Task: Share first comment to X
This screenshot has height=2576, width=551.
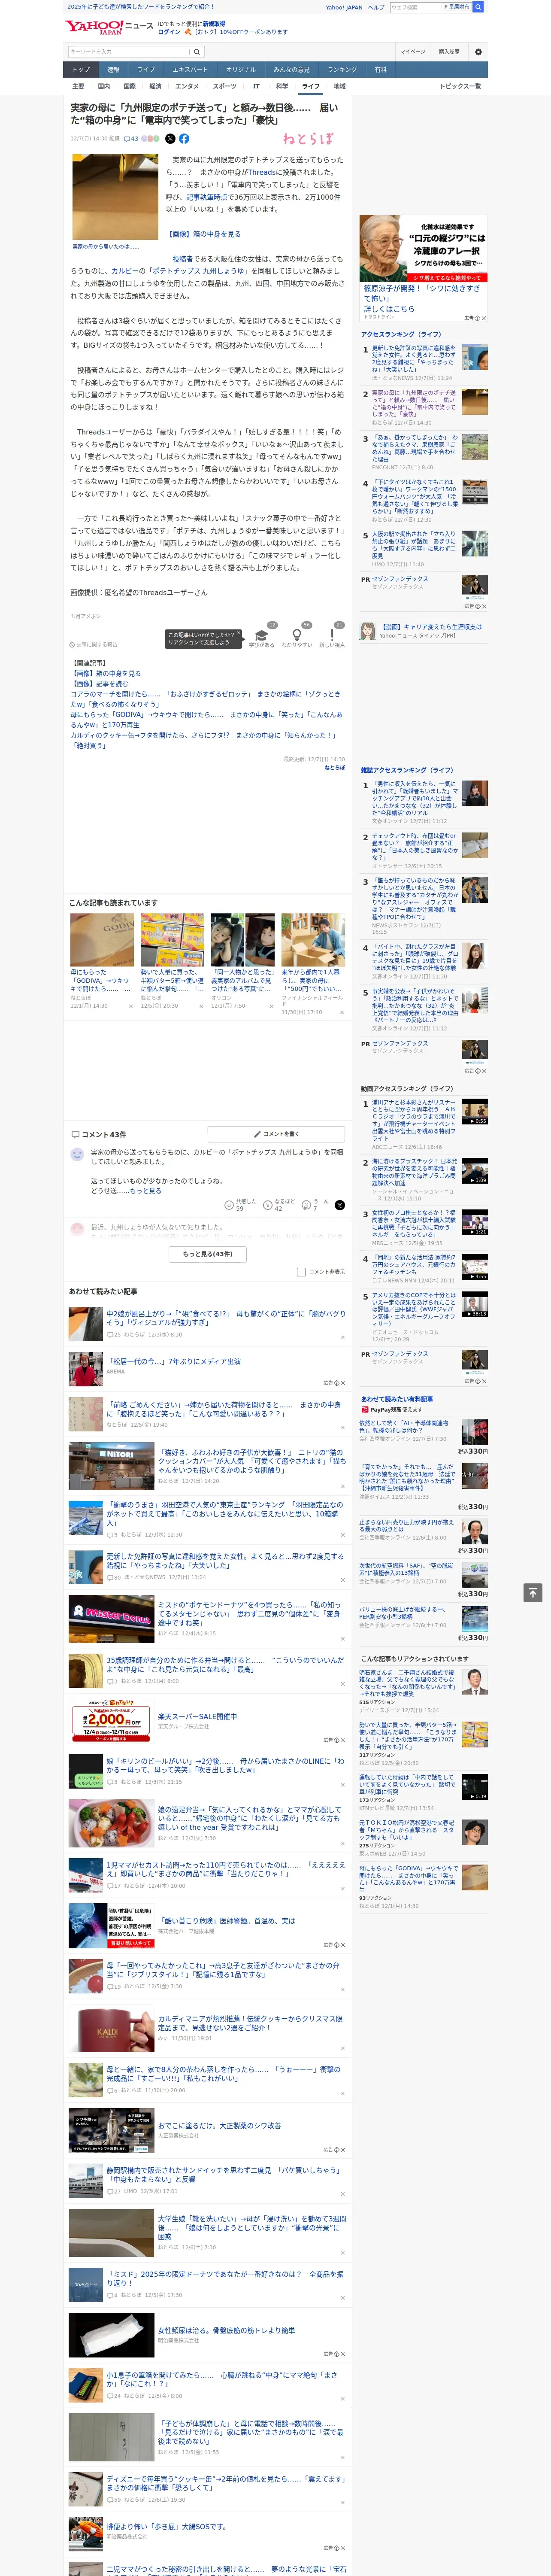Action: pos(340,1205)
